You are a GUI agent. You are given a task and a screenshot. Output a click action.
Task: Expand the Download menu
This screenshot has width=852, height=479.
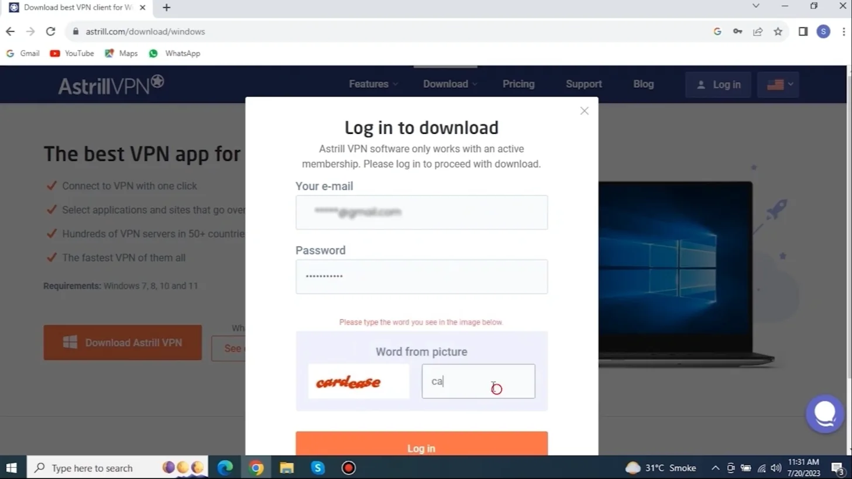[450, 84]
